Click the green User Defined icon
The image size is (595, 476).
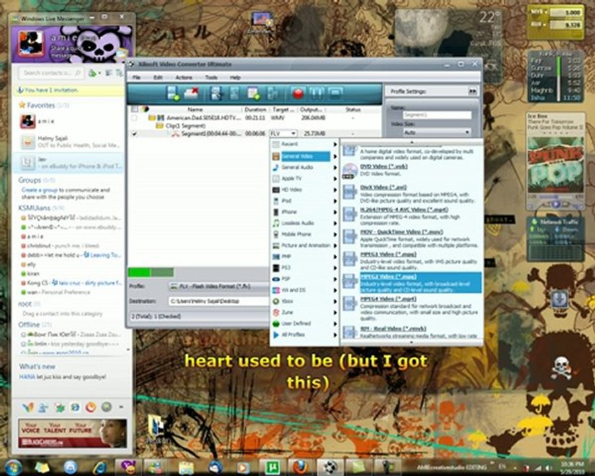coord(276,324)
